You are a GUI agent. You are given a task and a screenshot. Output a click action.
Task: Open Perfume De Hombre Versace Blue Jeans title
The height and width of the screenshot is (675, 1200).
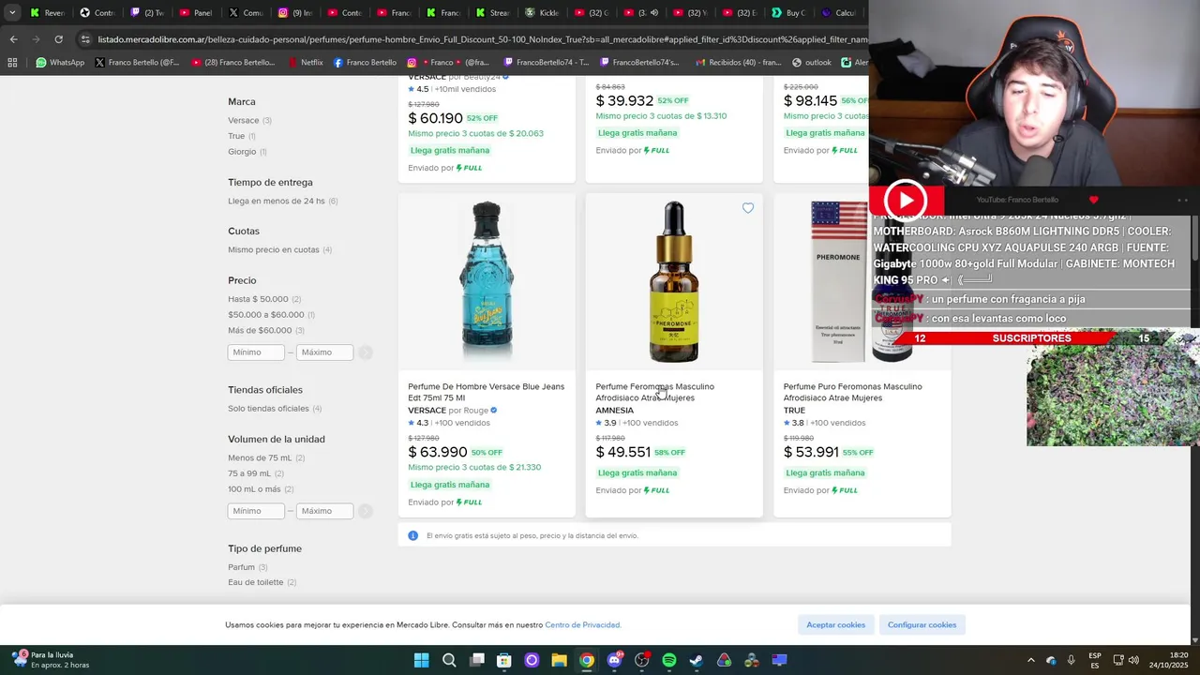[x=487, y=392]
